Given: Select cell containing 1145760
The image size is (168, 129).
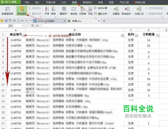Looking at the screenshot, I should tap(16, 40).
